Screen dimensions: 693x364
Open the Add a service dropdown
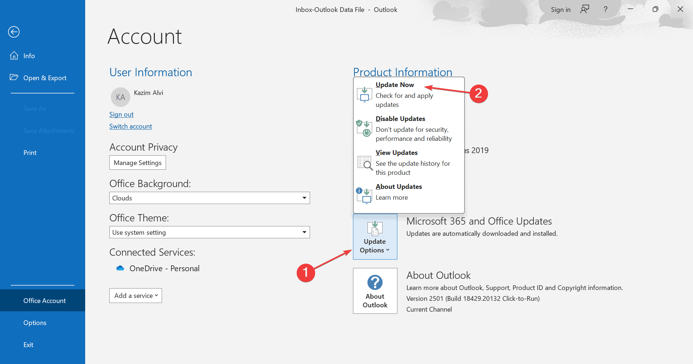coord(136,295)
